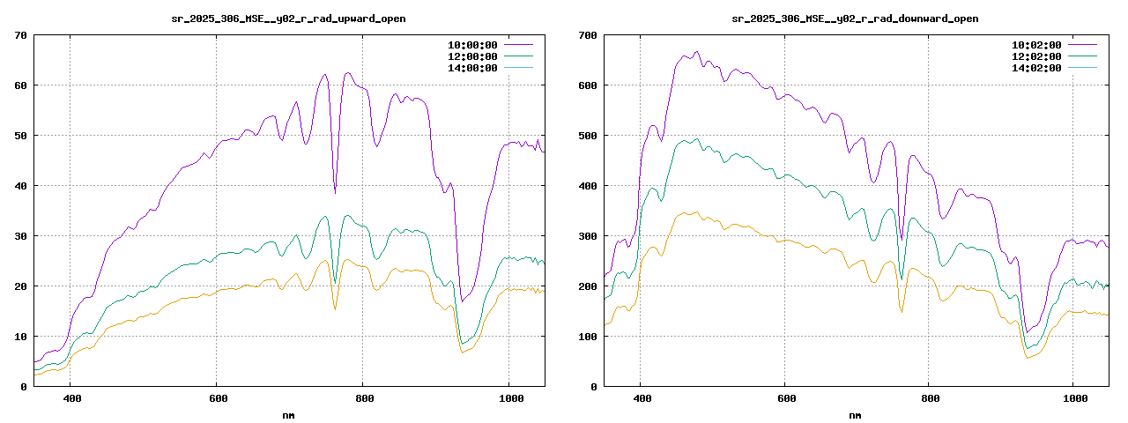The image size is (1128, 423).
Task: Click the downward_open chart title
Action: [855, 19]
